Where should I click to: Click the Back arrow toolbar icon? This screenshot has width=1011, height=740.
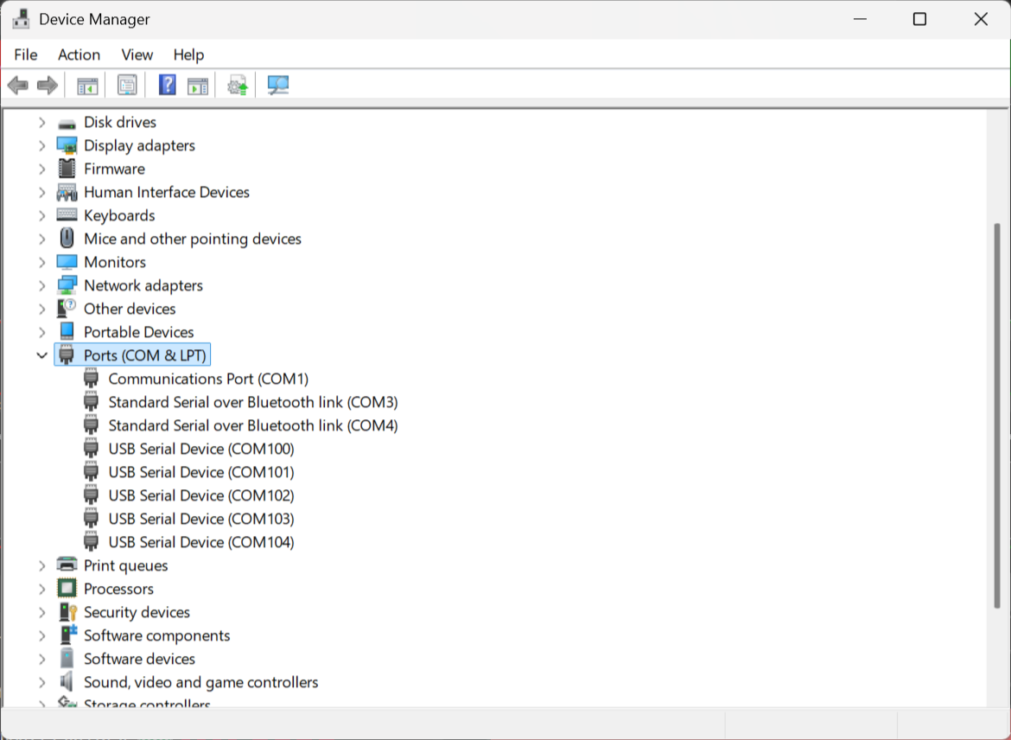[18, 86]
